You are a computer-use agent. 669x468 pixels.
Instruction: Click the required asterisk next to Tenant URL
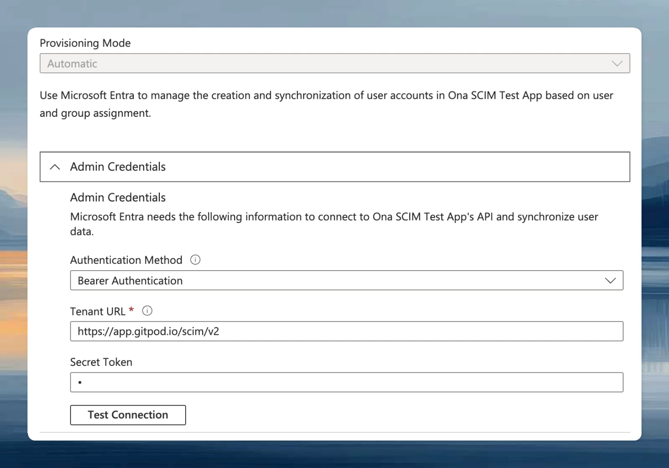click(131, 310)
